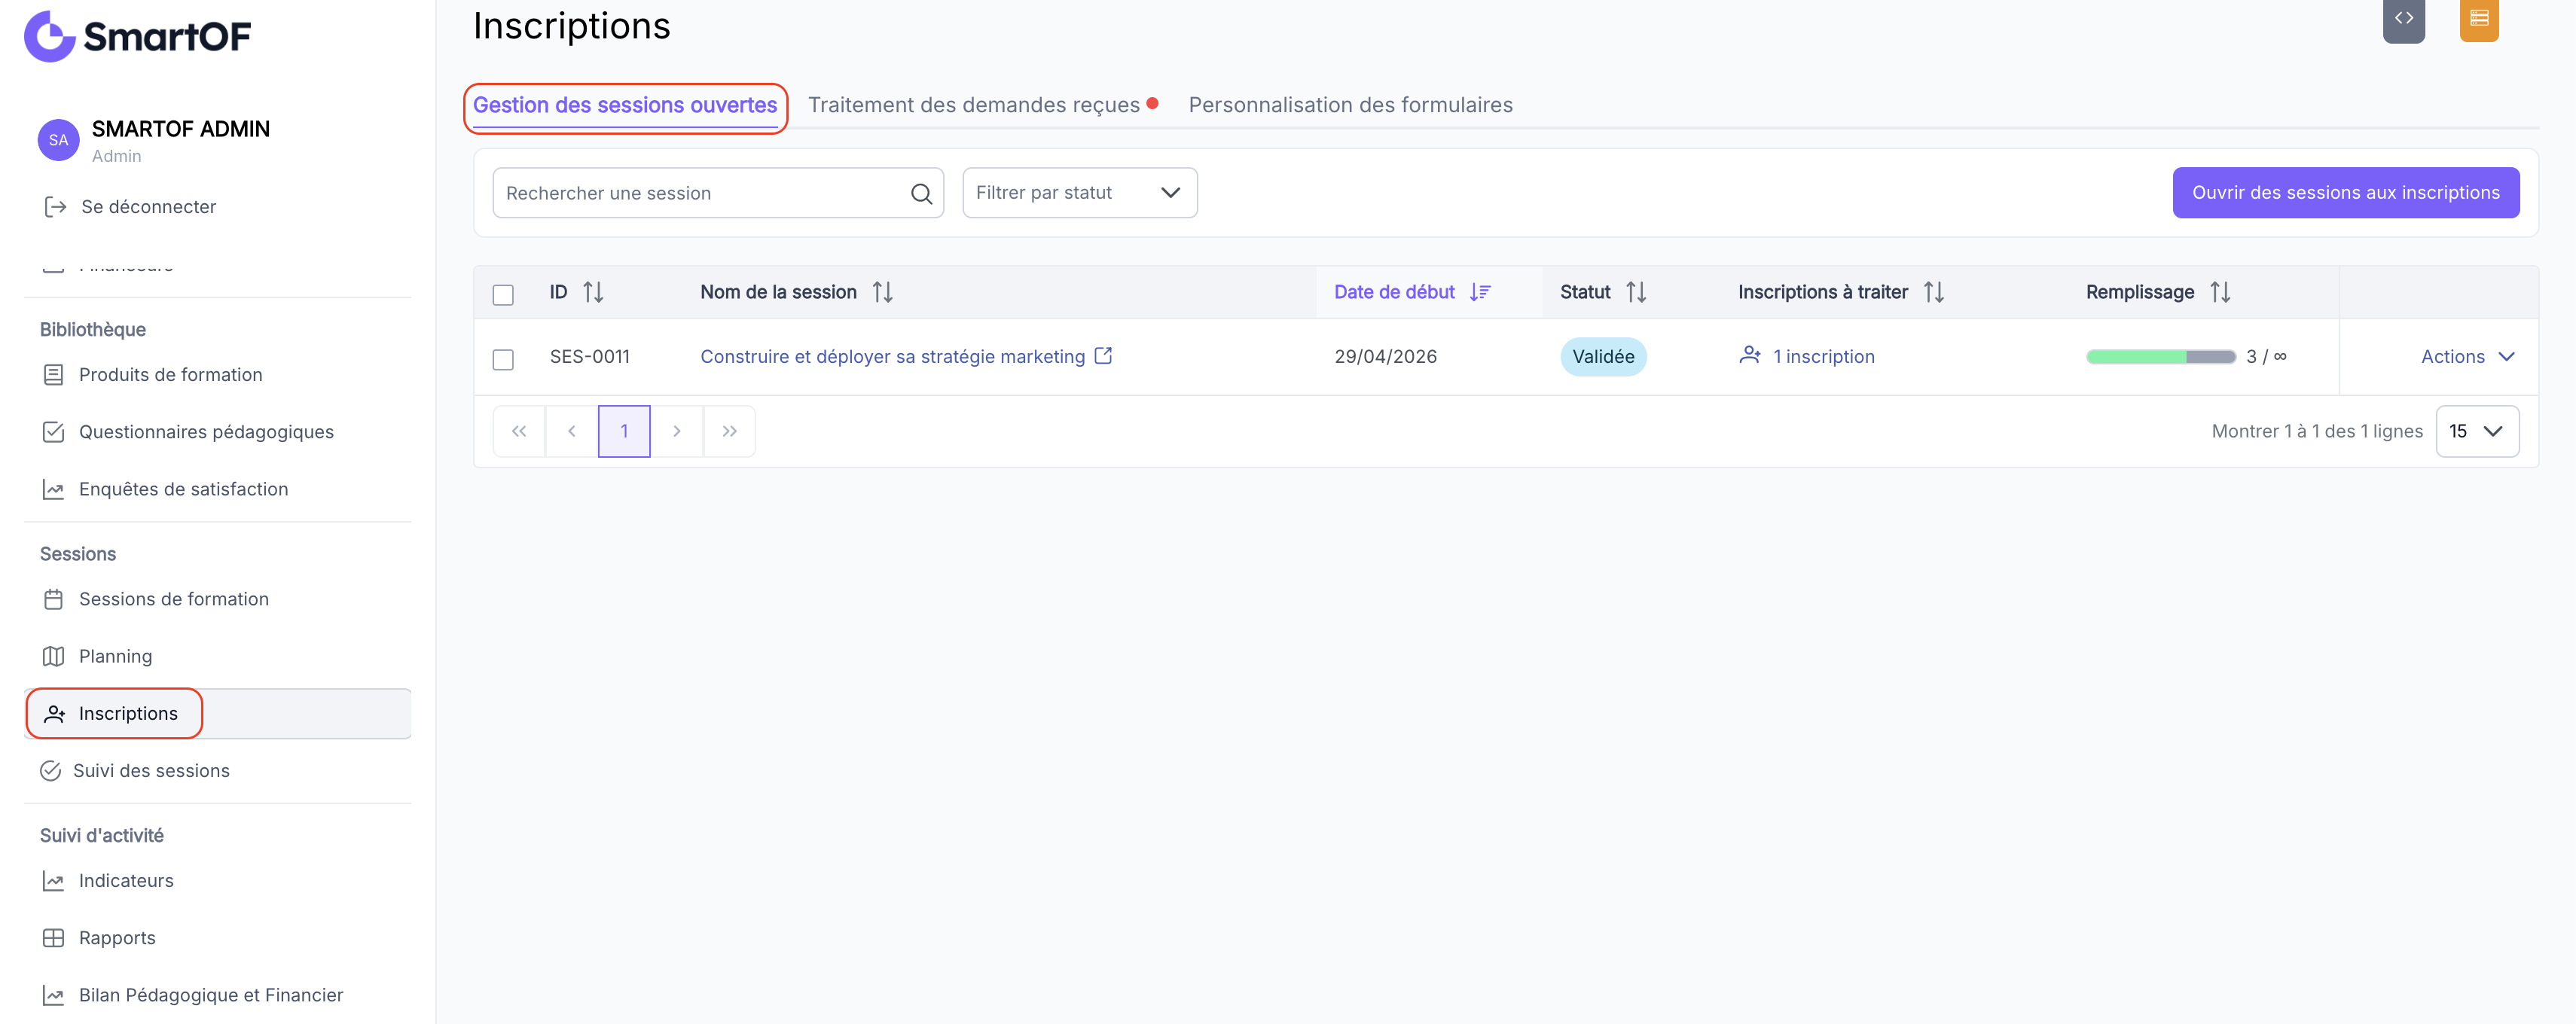Image resolution: width=2576 pixels, height=1024 pixels.
Task: Focus the Rechercher une session field
Action: (x=718, y=193)
